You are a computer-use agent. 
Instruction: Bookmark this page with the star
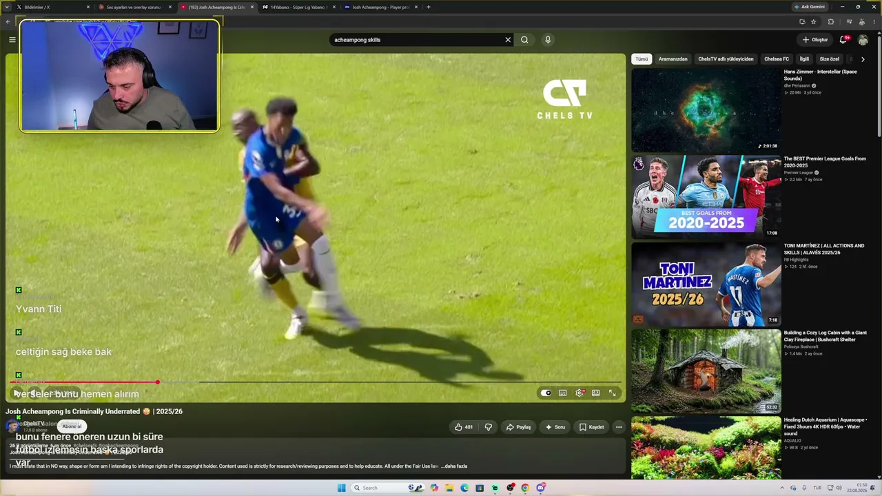[x=814, y=21]
